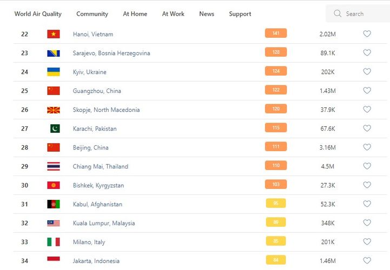Viewport: 390px width, 270px height.
Task: Open the Community menu item
Action: pos(92,13)
